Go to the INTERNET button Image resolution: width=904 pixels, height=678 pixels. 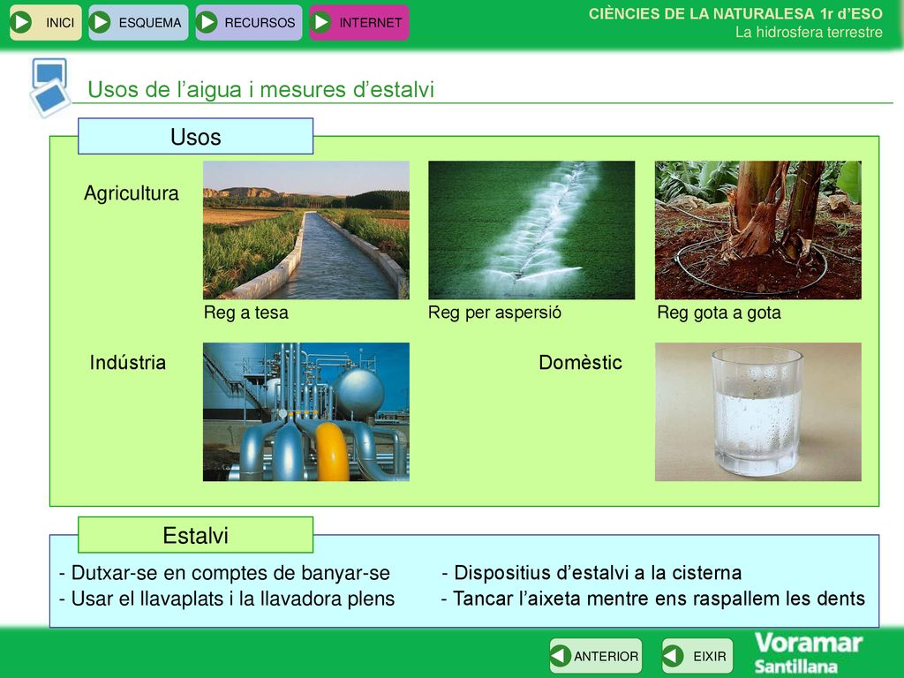(359, 22)
